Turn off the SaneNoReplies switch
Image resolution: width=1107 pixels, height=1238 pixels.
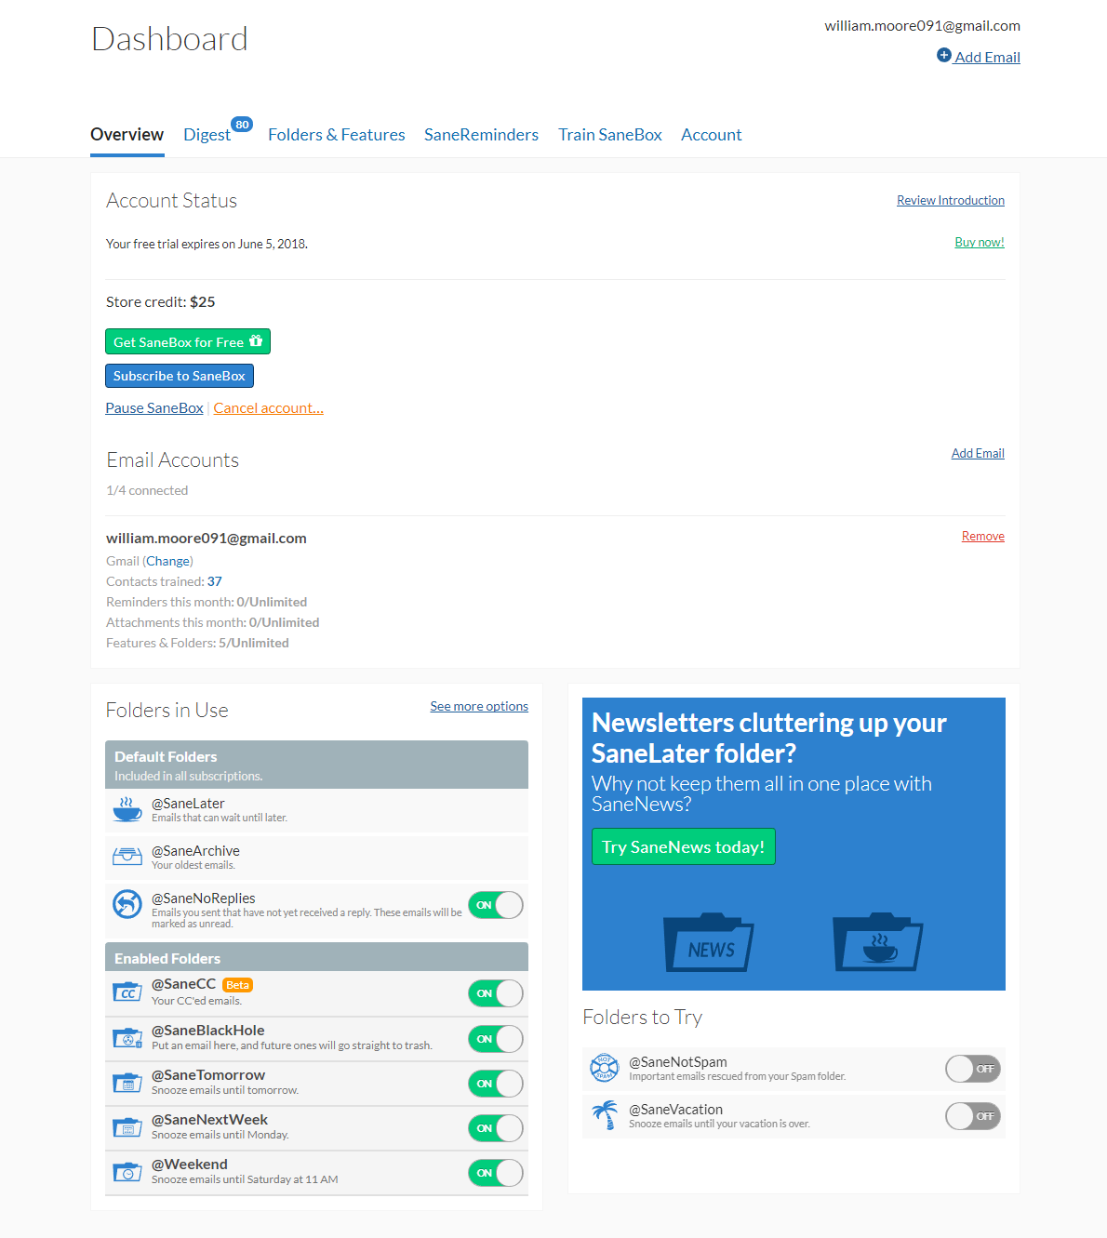(x=496, y=905)
